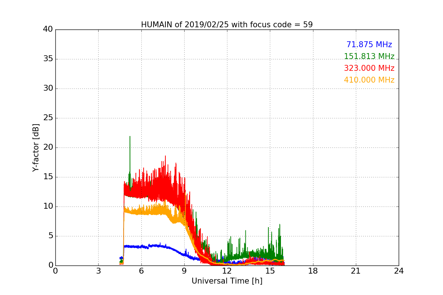443x295 pixels.
Task: Click the x-axis tick label 21
Action: (x=356, y=271)
